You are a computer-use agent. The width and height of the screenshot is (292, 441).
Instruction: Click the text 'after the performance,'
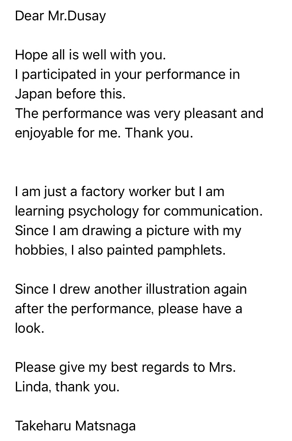click(x=84, y=309)
